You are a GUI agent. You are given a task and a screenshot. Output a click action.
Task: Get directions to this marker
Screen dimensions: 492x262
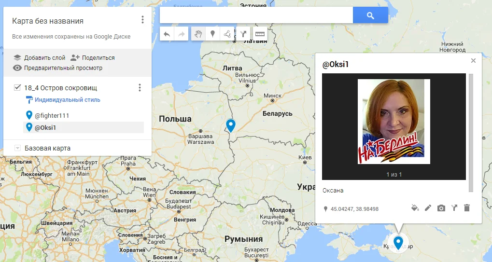coord(454,208)
